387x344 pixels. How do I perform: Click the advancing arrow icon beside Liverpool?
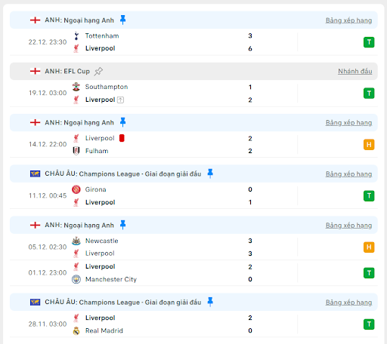pos(120,100)
